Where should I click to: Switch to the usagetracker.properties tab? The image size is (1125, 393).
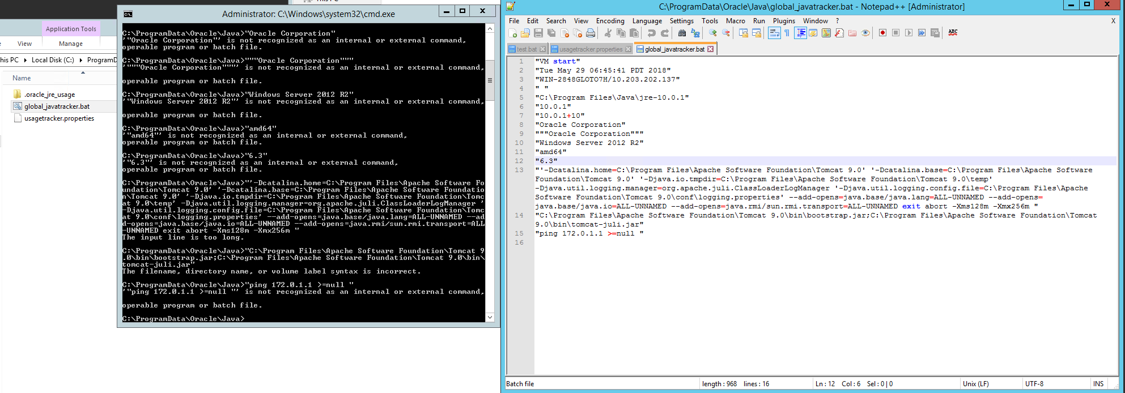coord(591,49)
